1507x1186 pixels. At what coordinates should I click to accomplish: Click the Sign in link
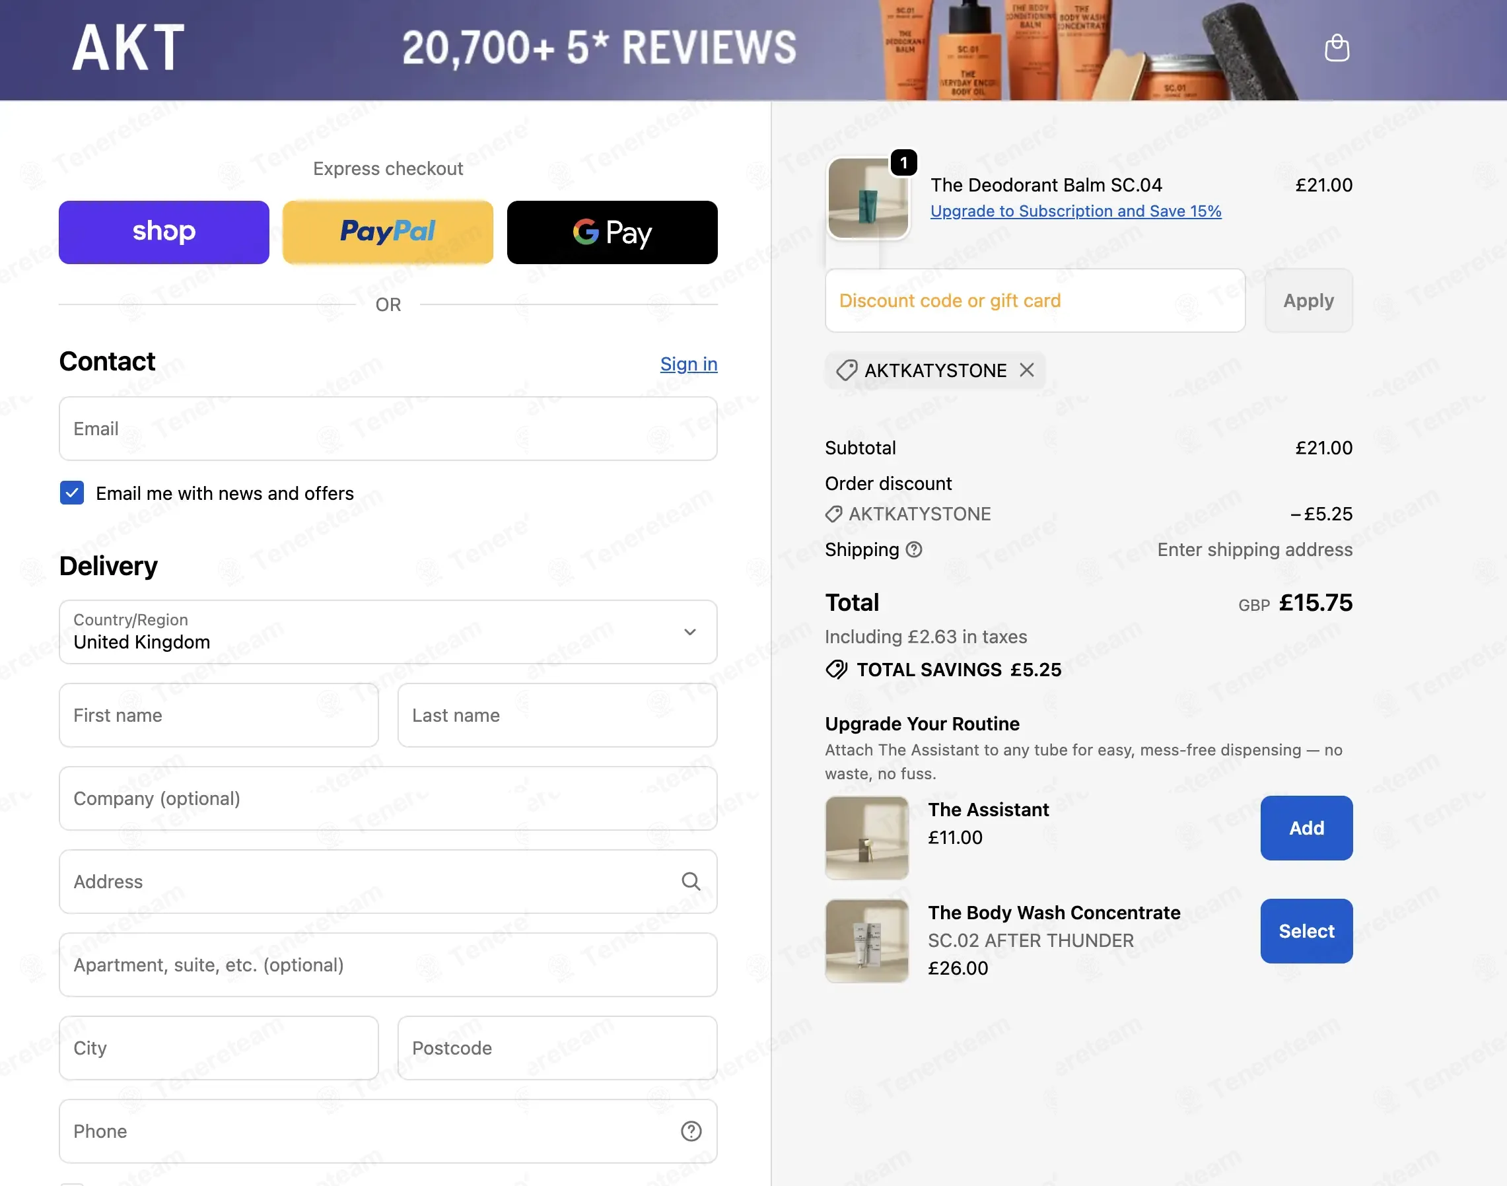click(688, 364)
